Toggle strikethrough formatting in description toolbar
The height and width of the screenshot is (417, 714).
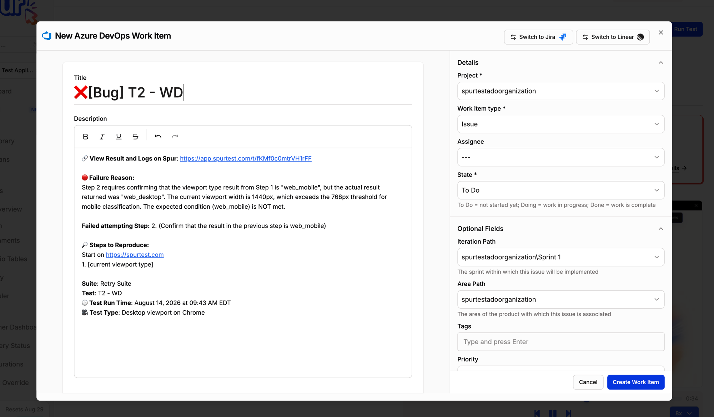pyautogui.click(x=135, y=137)
